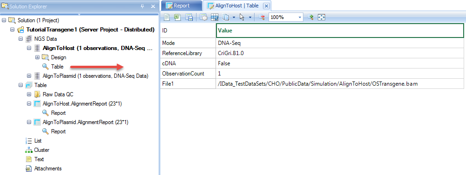Click the Attachments icon
This screenshot has width=466, height=175.
pyautogui.click(x=28, y=169)
